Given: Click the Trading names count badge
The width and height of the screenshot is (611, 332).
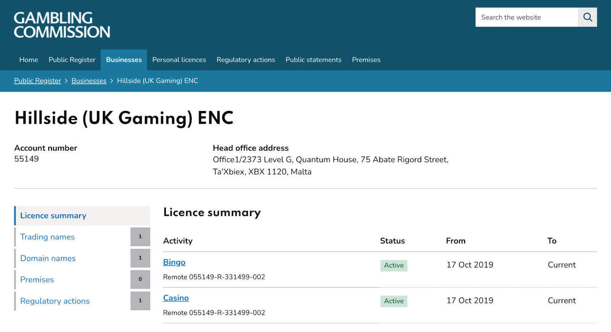Looking at the screenshot, I should 140,237.
